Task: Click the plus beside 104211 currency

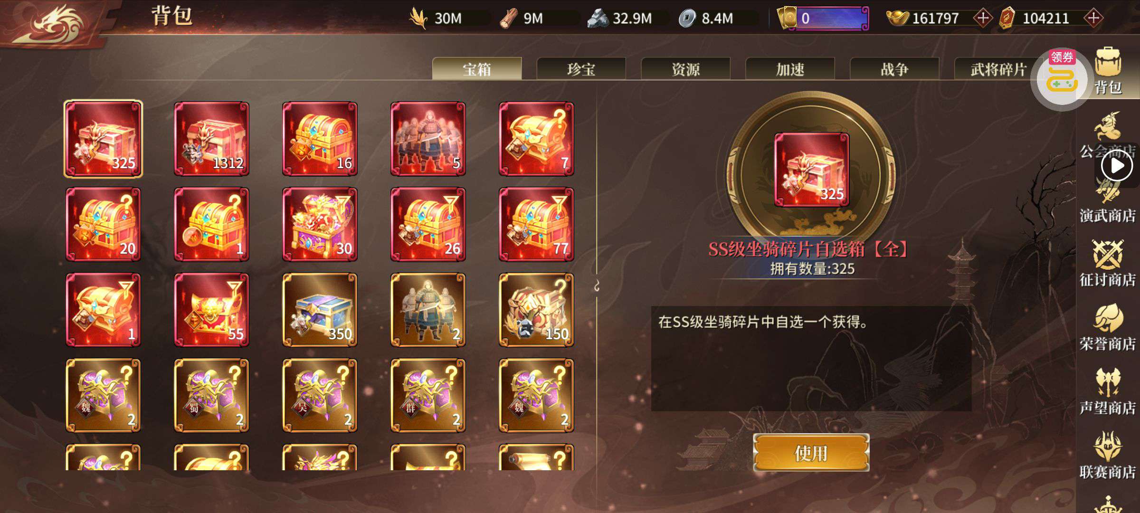Action: [x=1093, y=18]
